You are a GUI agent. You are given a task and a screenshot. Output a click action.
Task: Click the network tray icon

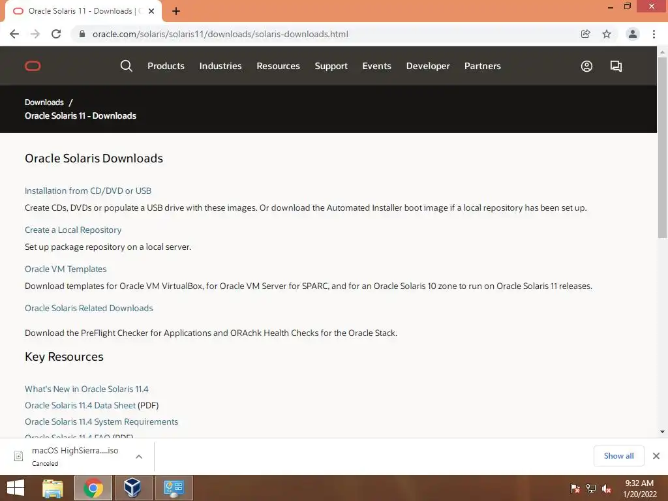591,489
